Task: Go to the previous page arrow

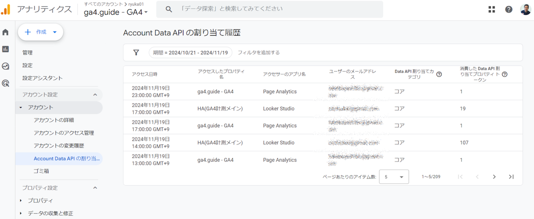Action: tap(477, 177)
